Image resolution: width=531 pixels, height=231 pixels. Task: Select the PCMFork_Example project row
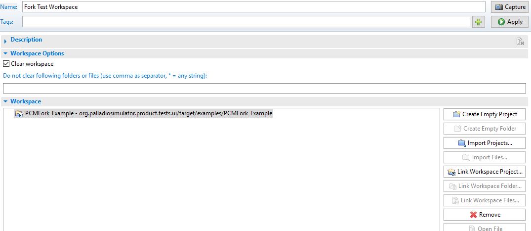pyautogui.click(x=143, y=113)
